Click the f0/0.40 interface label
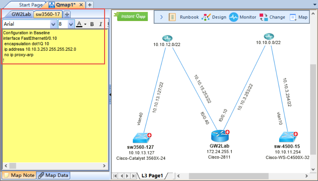Viewport: 318px width, 181px height. 205,118
